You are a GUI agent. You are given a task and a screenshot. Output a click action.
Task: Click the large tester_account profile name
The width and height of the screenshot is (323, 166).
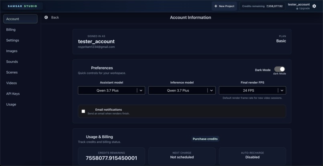point(97,41)
